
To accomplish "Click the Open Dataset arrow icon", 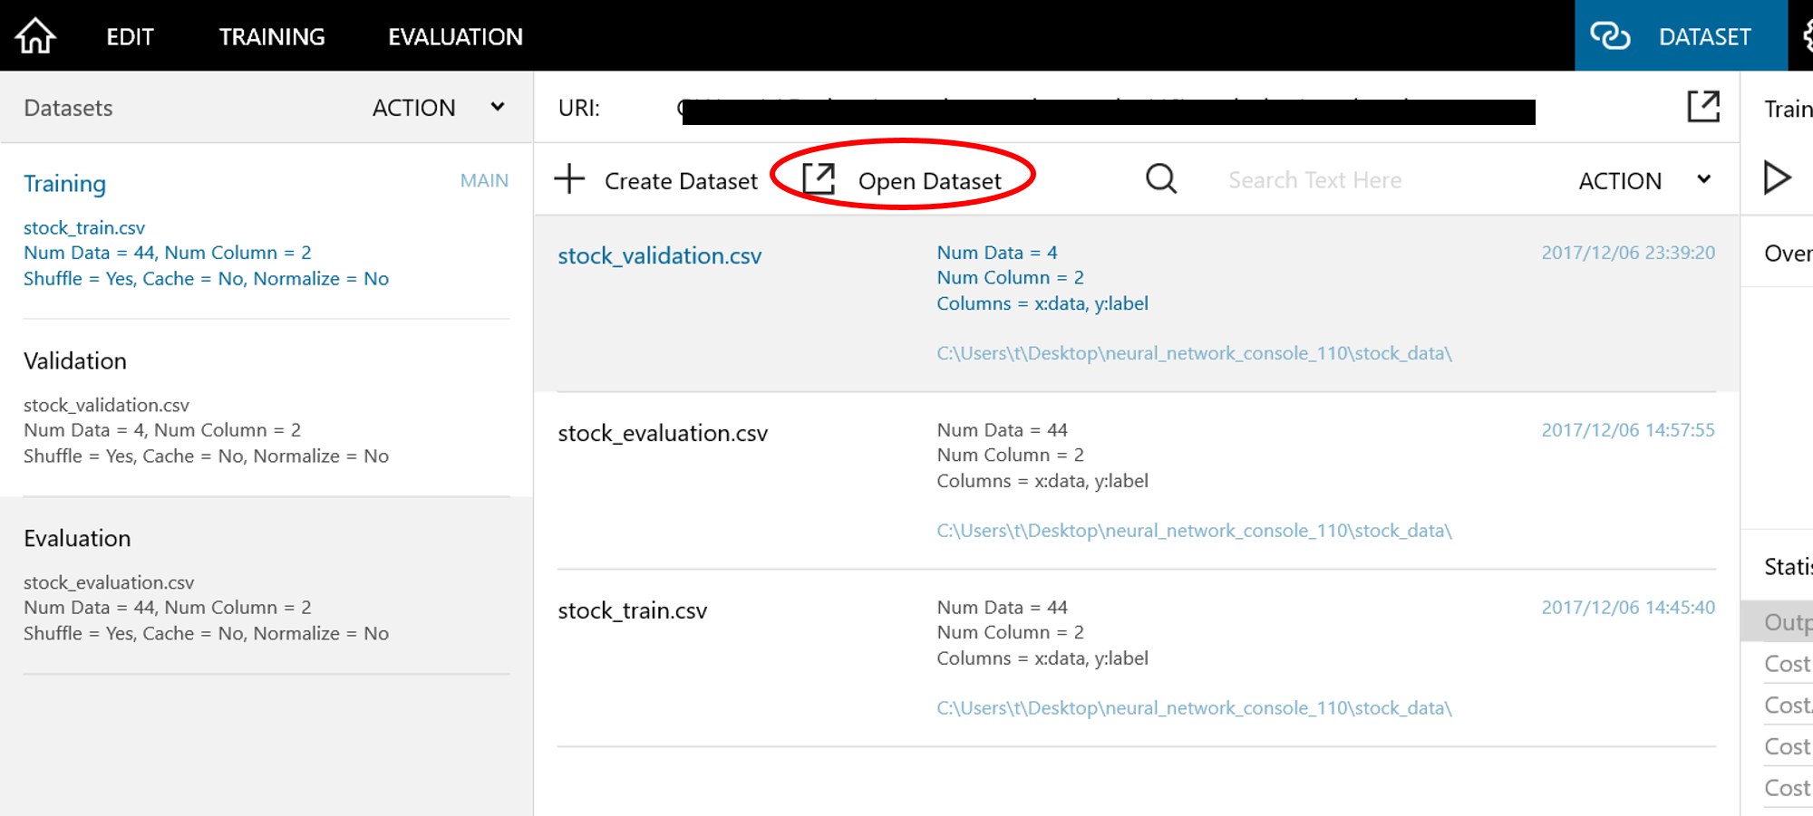I will tap(819, 179).
